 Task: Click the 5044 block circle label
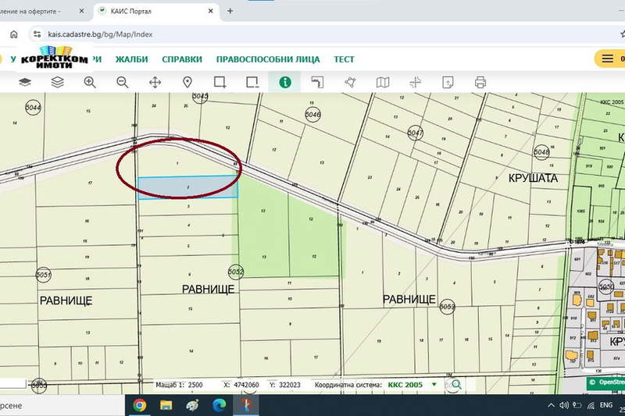pyautogui.click(x=33, y=108)
